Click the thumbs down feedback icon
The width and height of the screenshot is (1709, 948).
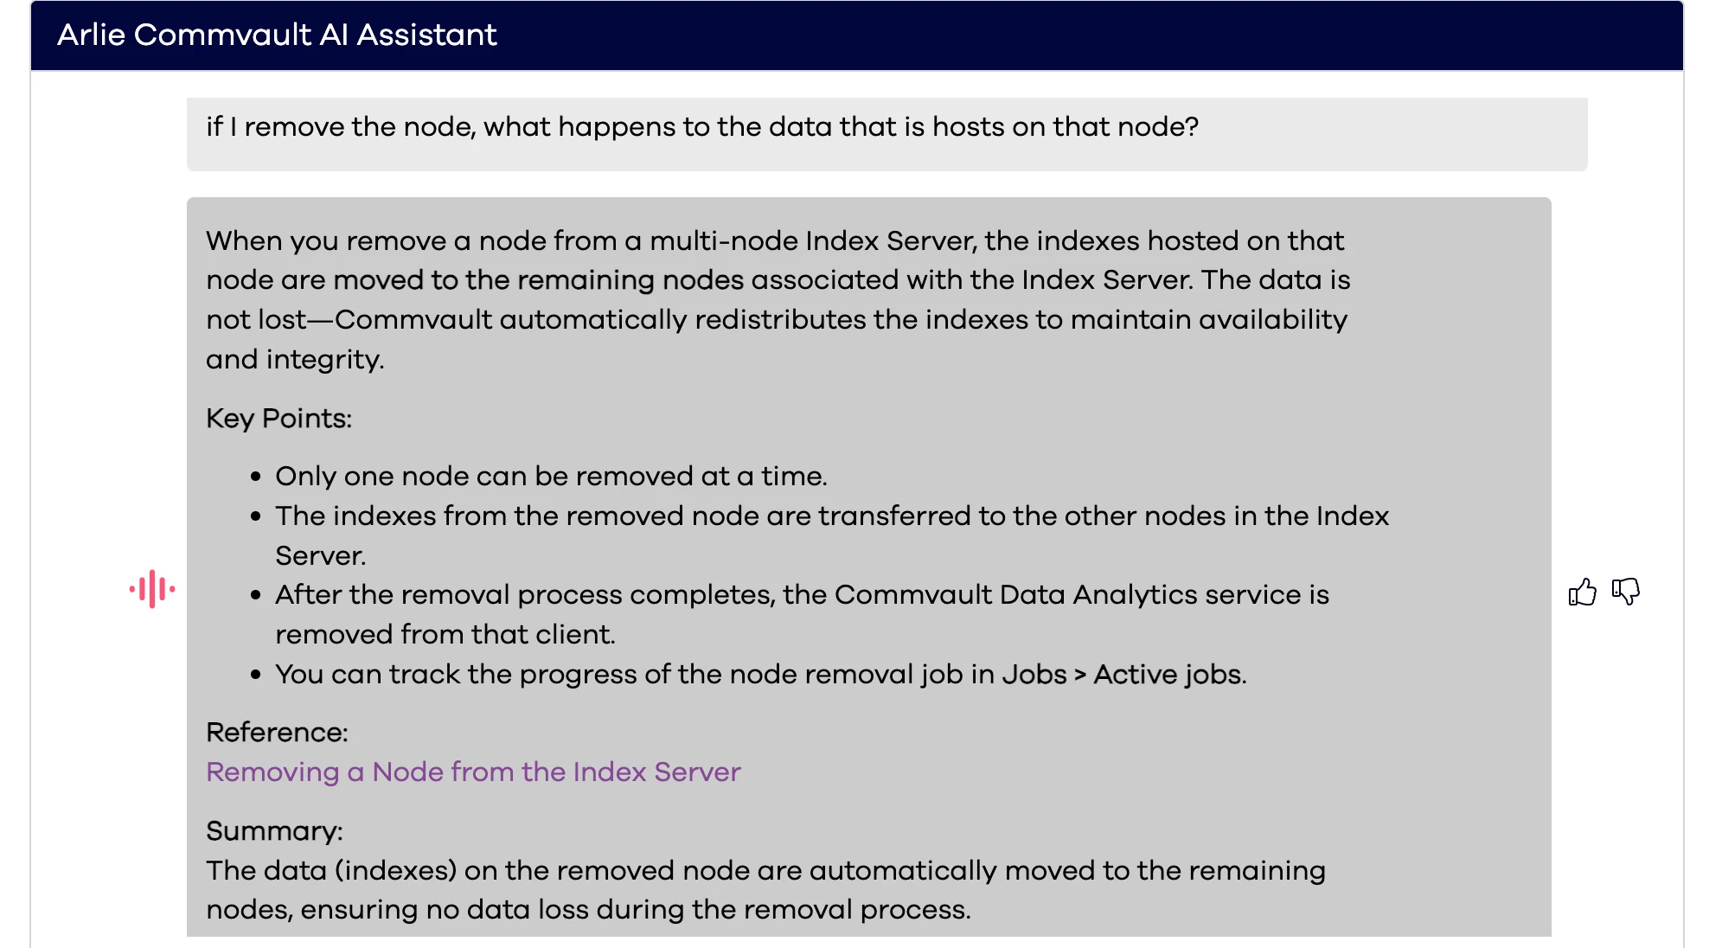(1625, 592)
